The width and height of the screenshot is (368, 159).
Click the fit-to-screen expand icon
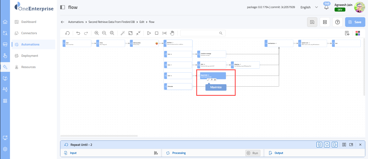[x=130, y=33]
